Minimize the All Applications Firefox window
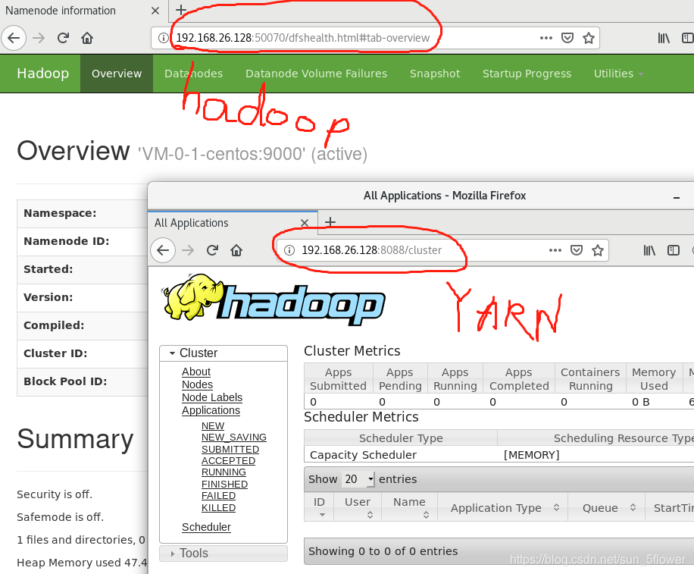Viewport: 694px width, 574px height. click(x=677, y=196)
